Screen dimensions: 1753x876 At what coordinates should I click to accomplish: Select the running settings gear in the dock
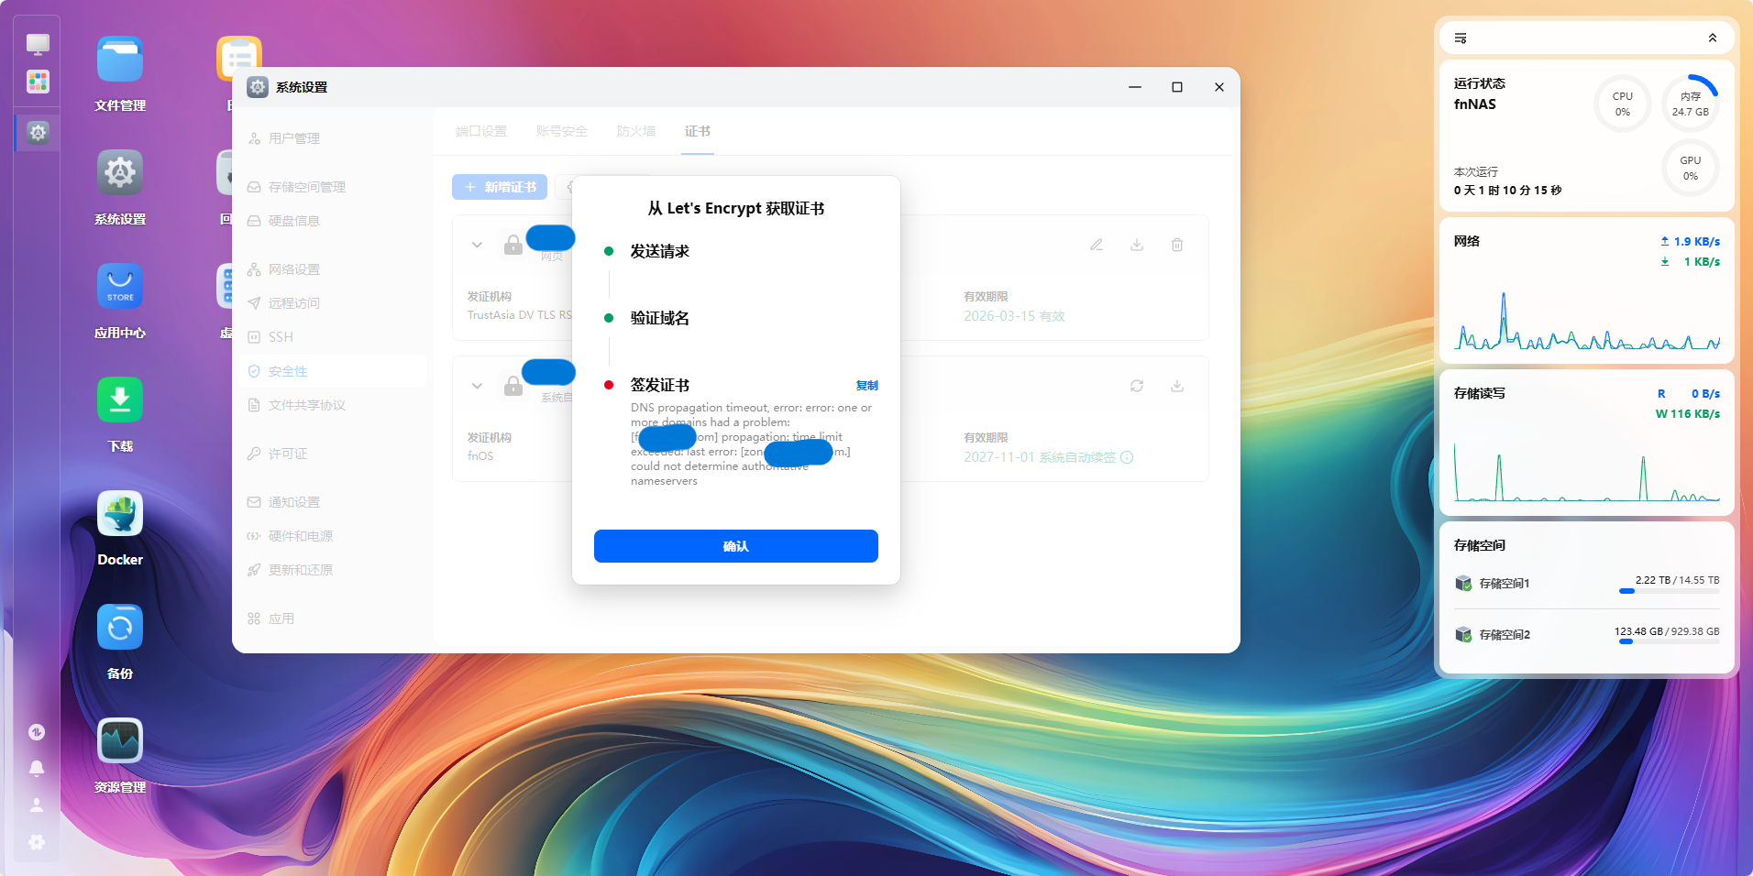click(x=38, y=133)
